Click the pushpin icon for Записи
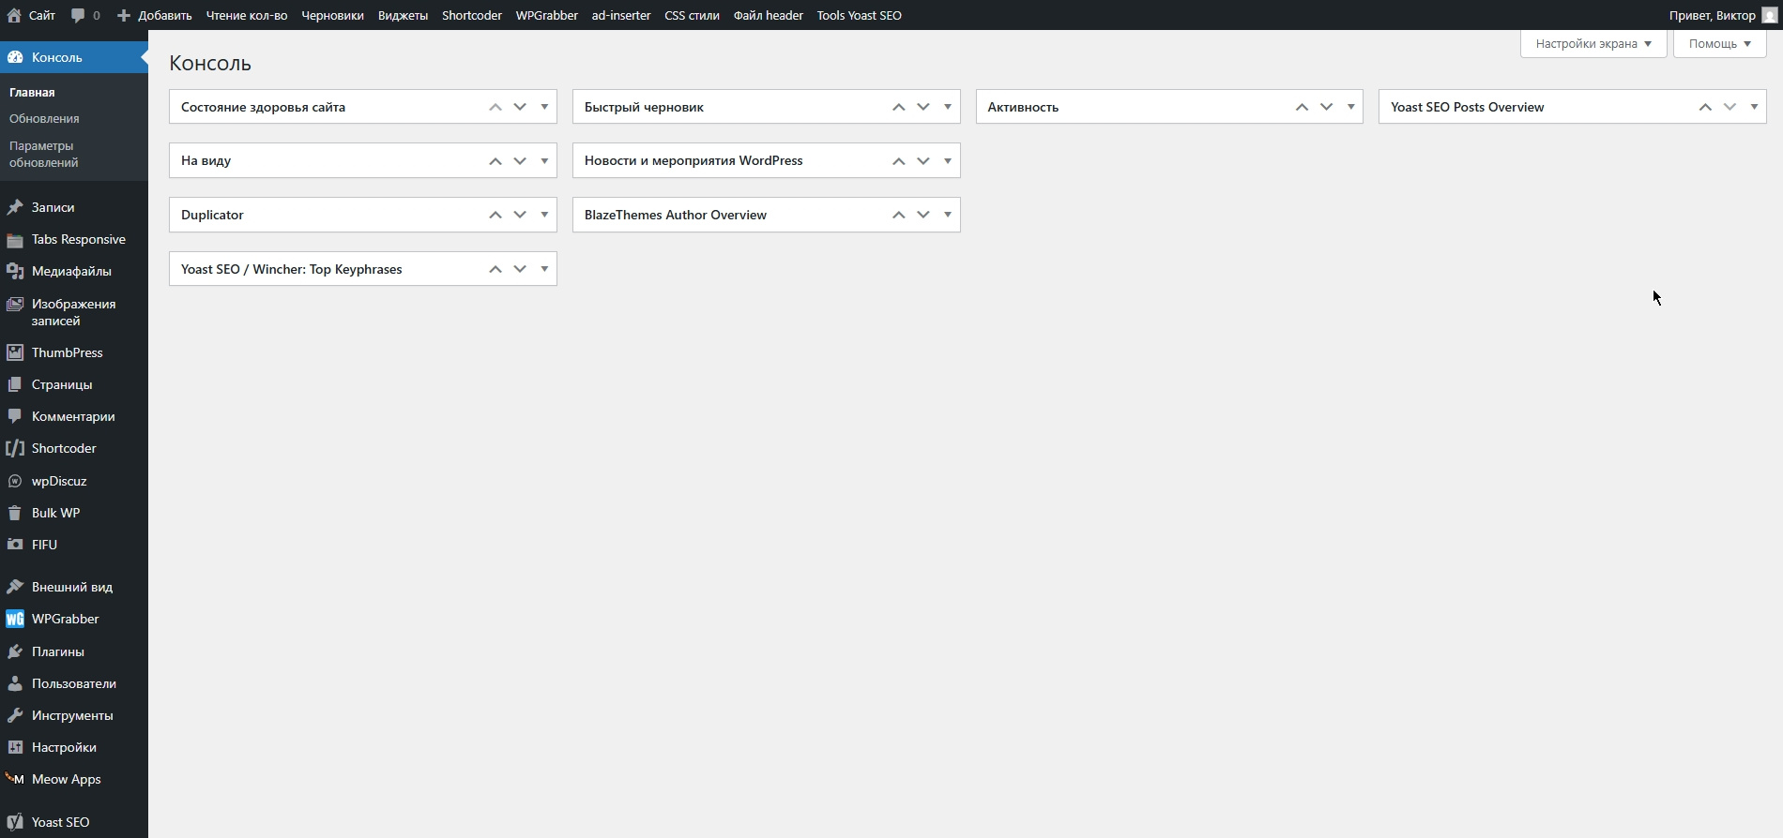Image resolution: width=1783 pixels, height=838 pixels. 15,207
